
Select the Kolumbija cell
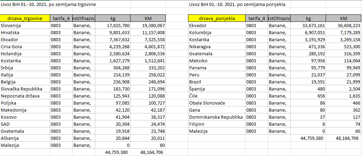click(217, 32)
